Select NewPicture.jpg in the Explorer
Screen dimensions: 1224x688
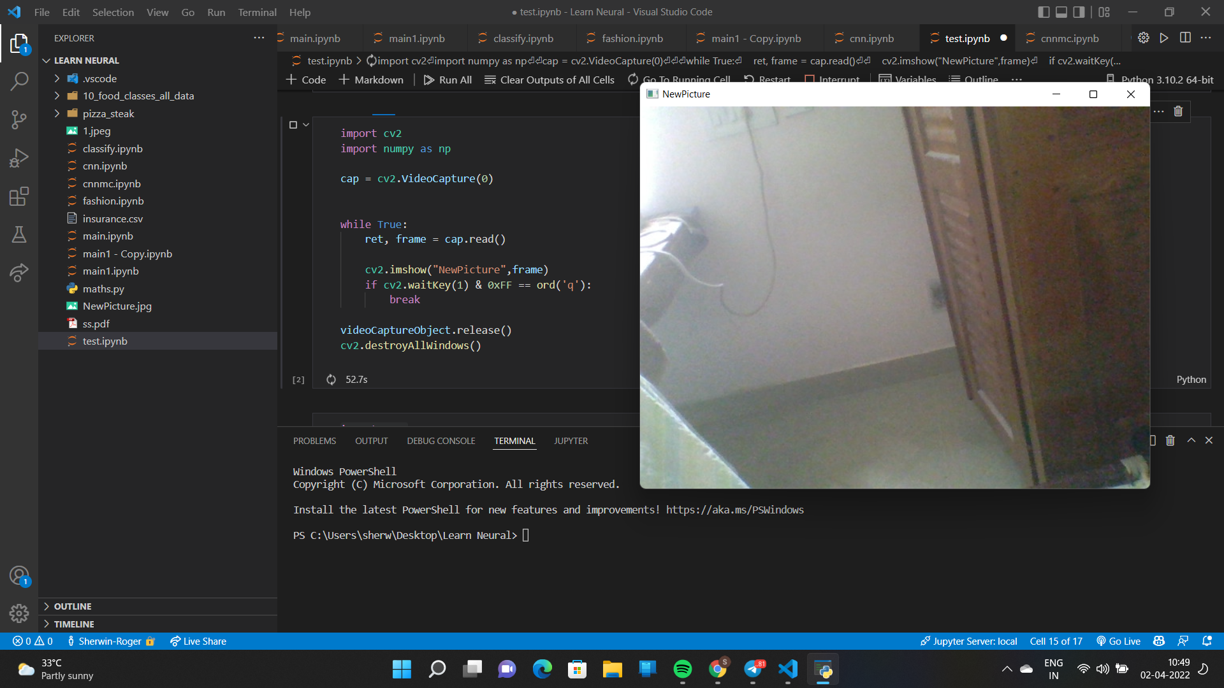117,306
